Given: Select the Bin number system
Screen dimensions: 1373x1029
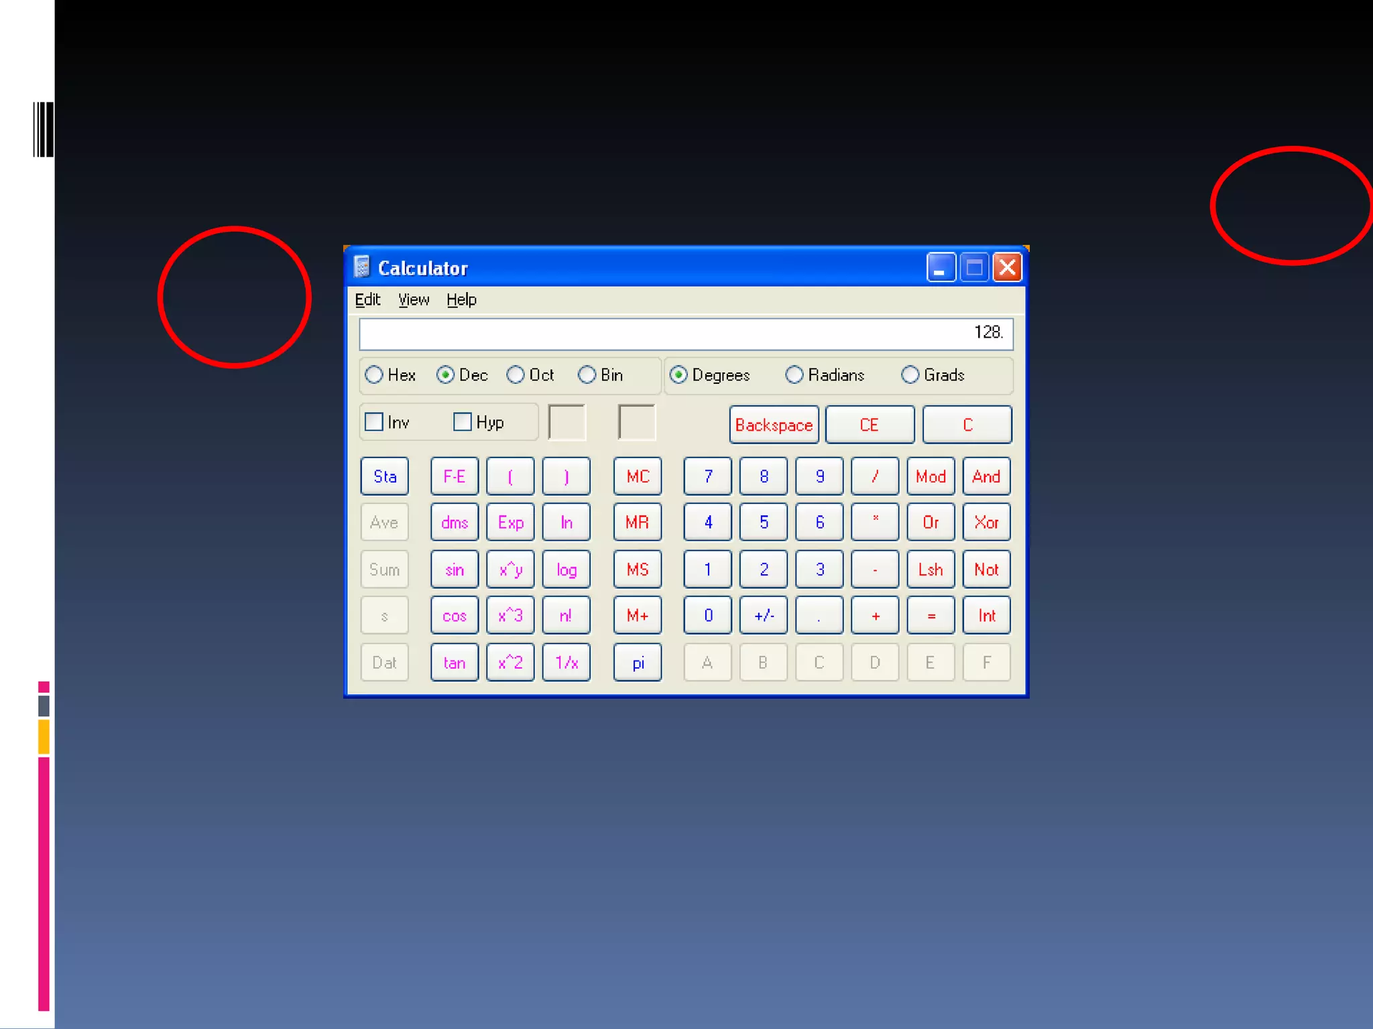Looking at the screenshot, I should [587, 374].
